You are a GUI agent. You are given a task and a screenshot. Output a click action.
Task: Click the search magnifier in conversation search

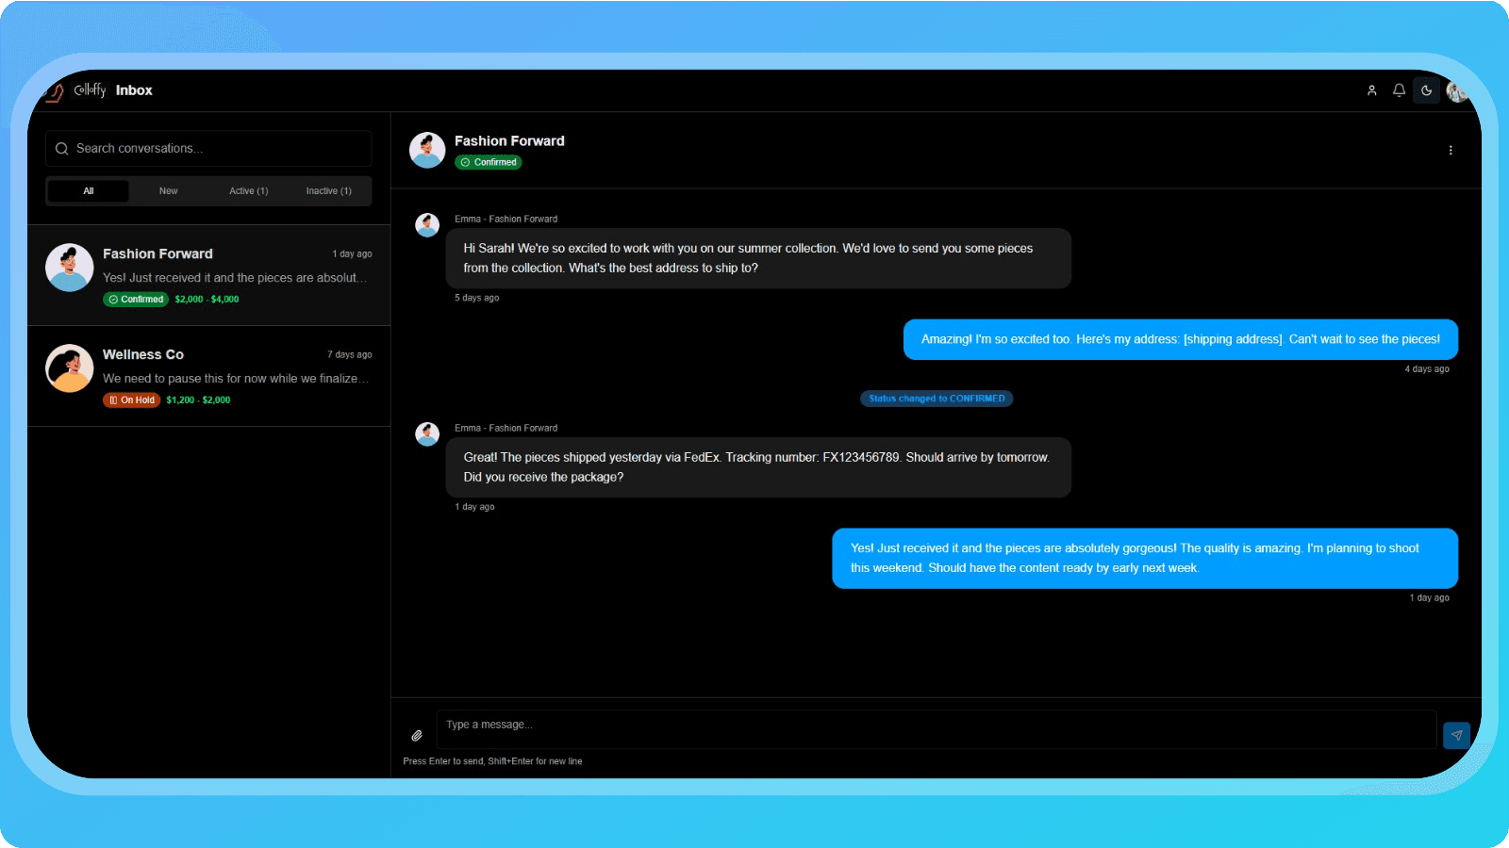click(x=61, y=148)
